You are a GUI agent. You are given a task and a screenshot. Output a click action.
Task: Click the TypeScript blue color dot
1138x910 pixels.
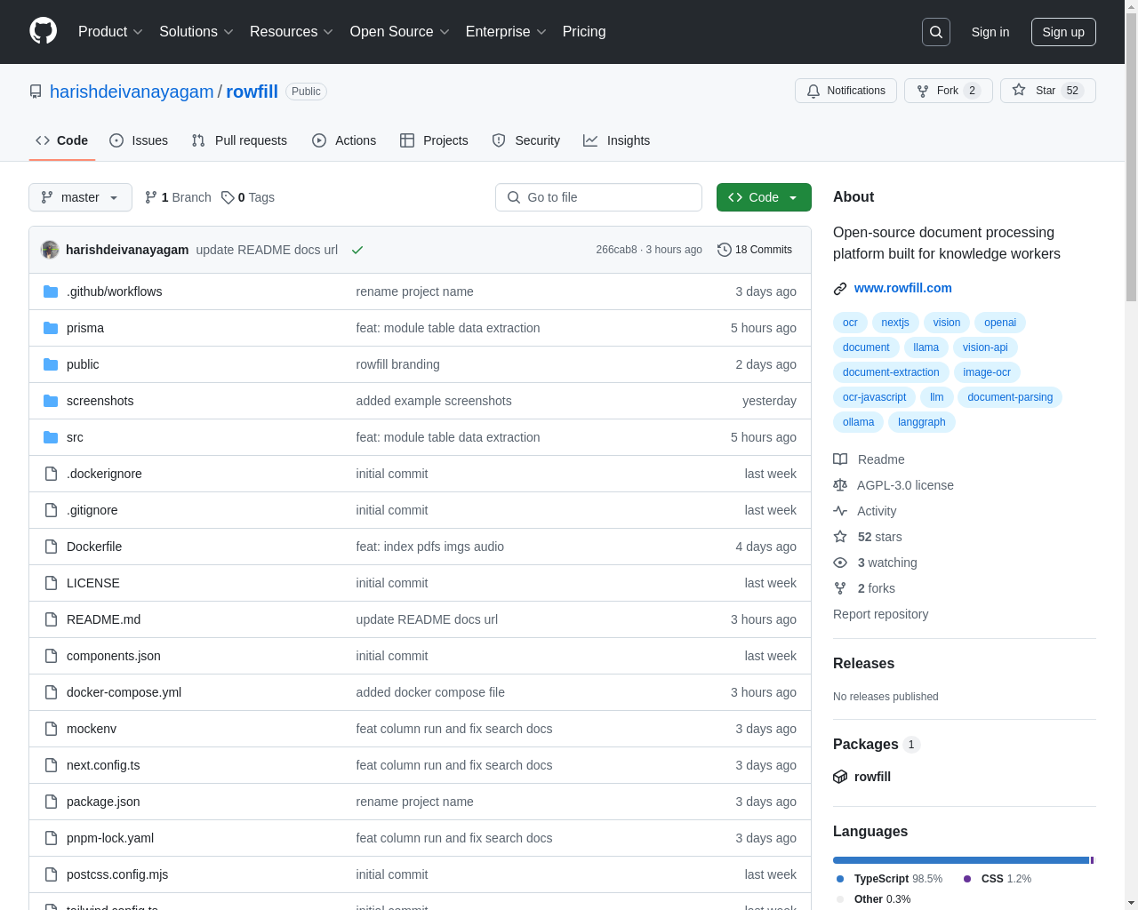pos(840,879)
